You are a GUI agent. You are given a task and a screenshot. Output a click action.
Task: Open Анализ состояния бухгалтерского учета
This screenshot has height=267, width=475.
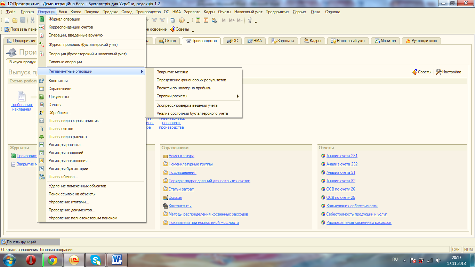click(193, 113)
